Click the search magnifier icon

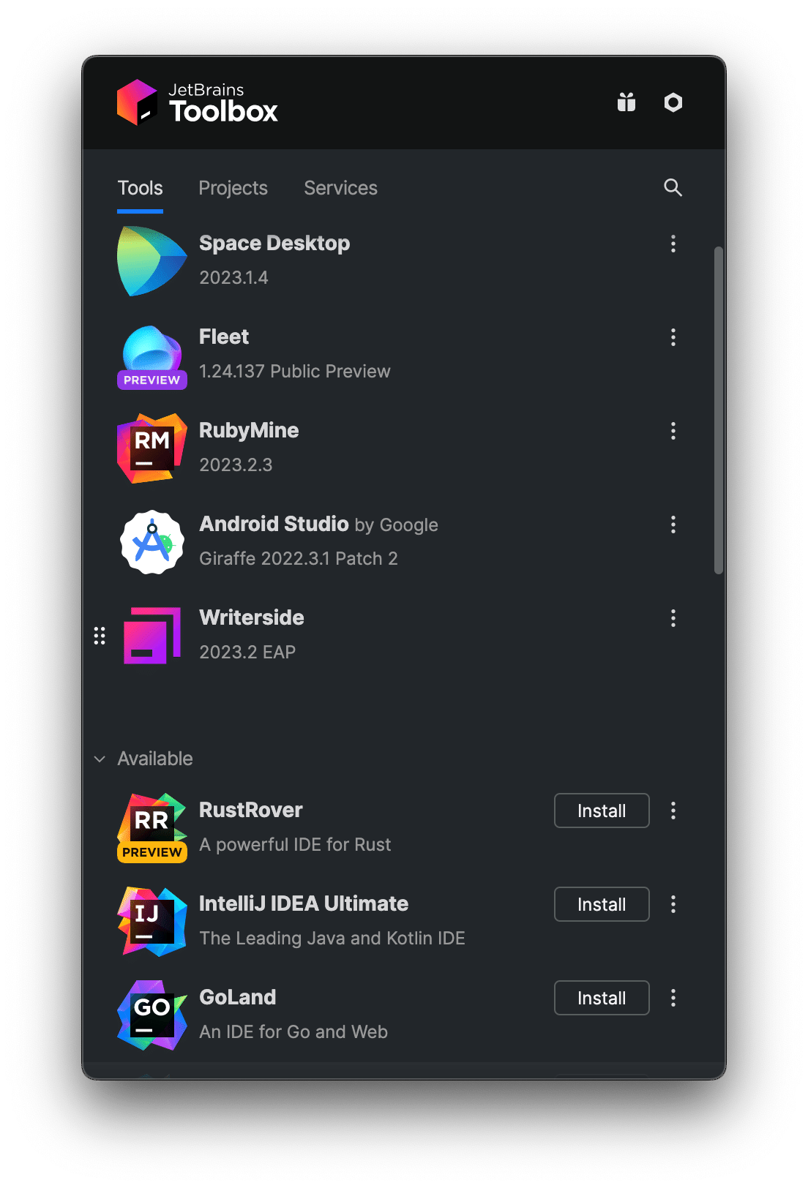tap(673, 188)
